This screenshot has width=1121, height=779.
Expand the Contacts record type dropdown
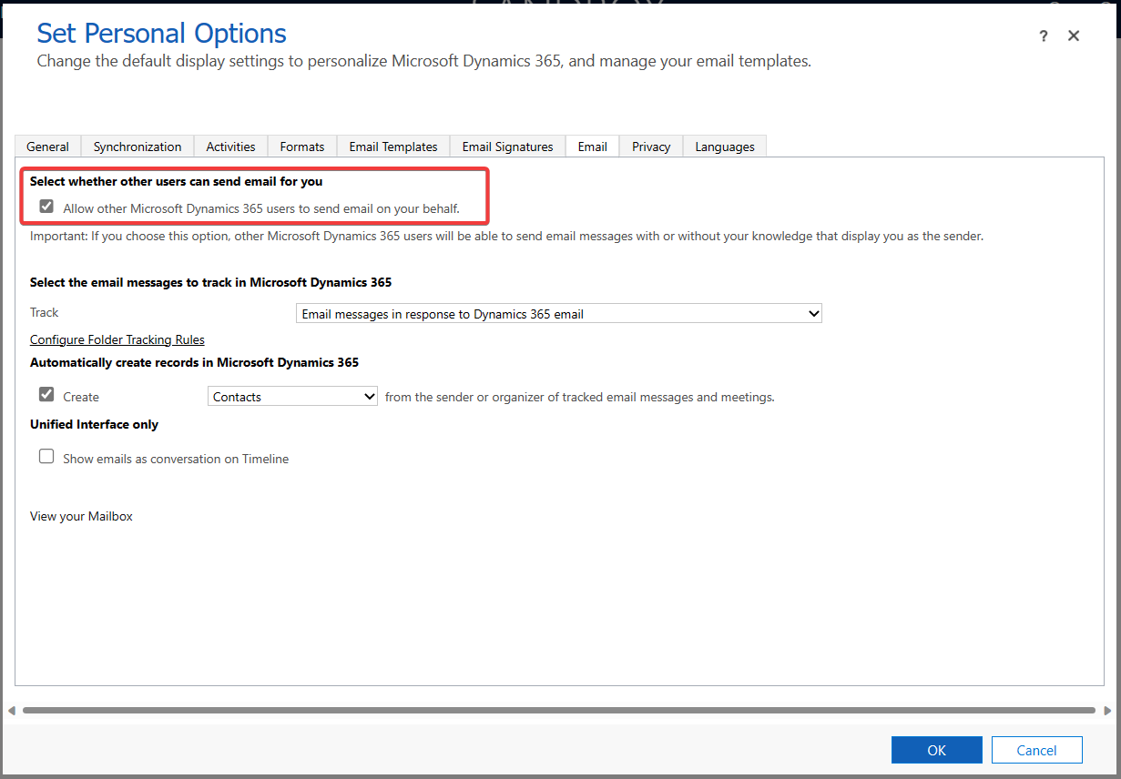292,397
